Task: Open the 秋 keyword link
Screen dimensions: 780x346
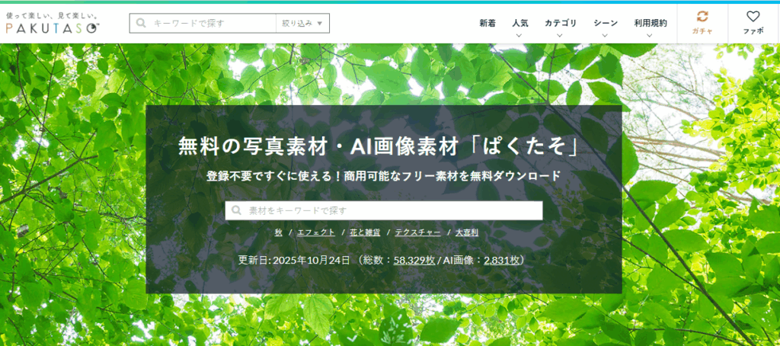Action: [x=280, y=232]
